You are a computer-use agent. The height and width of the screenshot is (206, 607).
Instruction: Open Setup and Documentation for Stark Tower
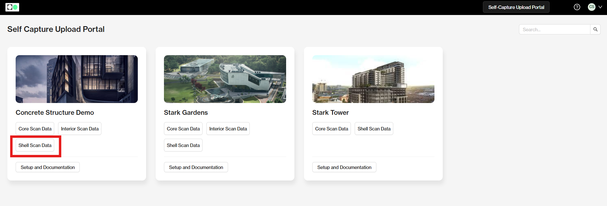[x=344, y=167]
